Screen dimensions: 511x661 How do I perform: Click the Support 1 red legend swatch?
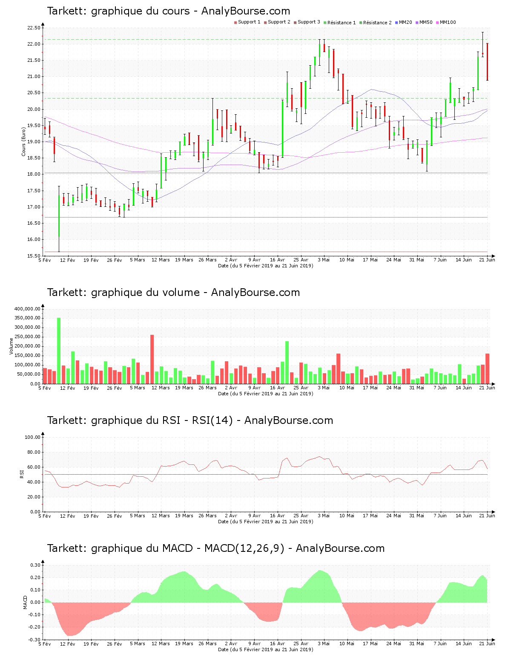(235, 22)
